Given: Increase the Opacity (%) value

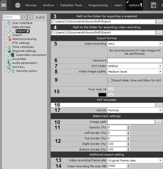Looking at the screenshot, I should (x=128, y=126).
